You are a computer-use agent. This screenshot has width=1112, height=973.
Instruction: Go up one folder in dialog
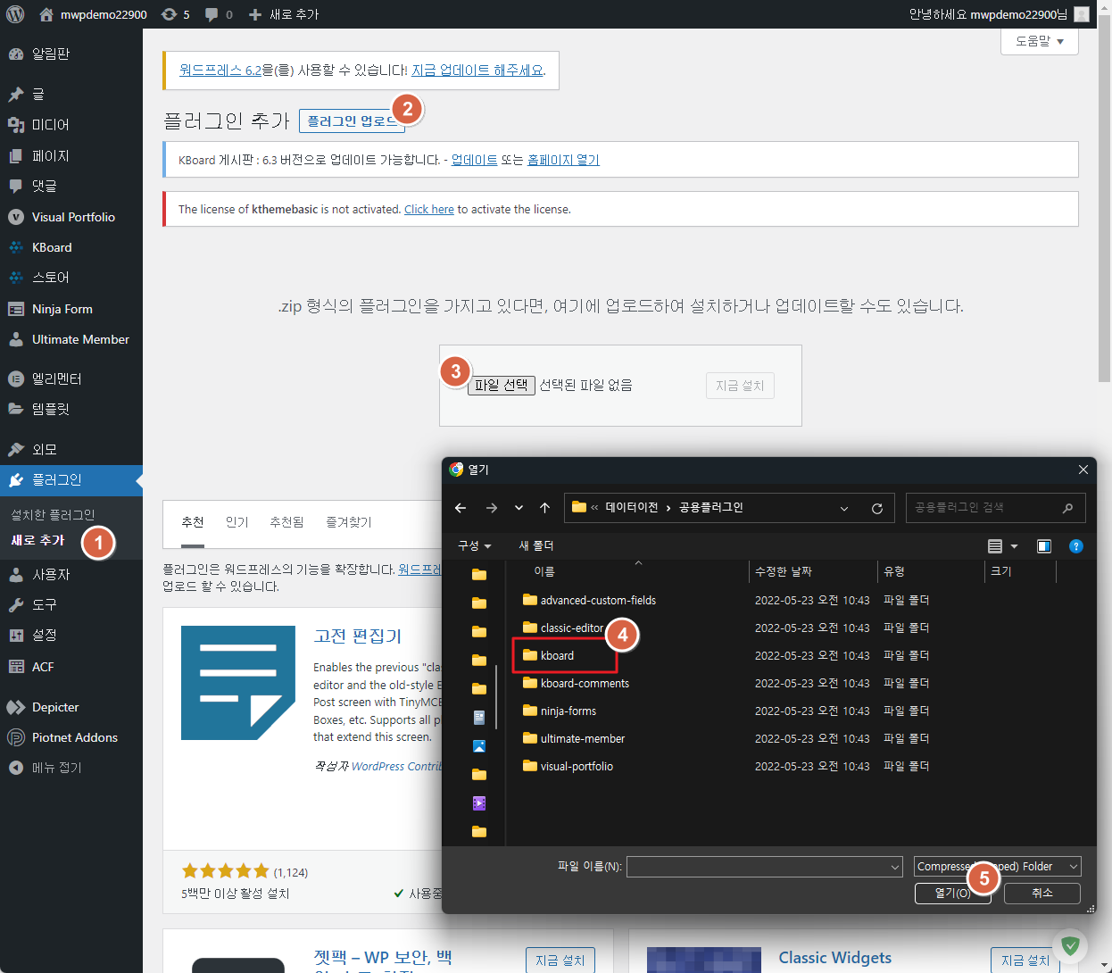[544, 508]
